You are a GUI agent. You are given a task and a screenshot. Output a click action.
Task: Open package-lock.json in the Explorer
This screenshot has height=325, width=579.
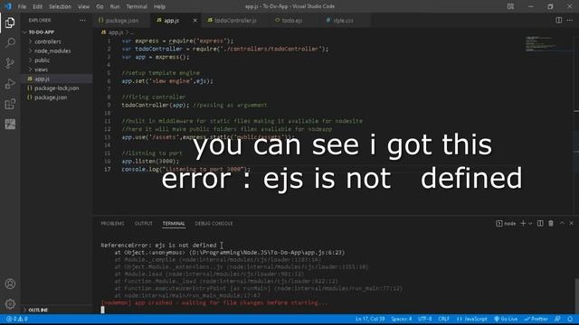[56, 88]
